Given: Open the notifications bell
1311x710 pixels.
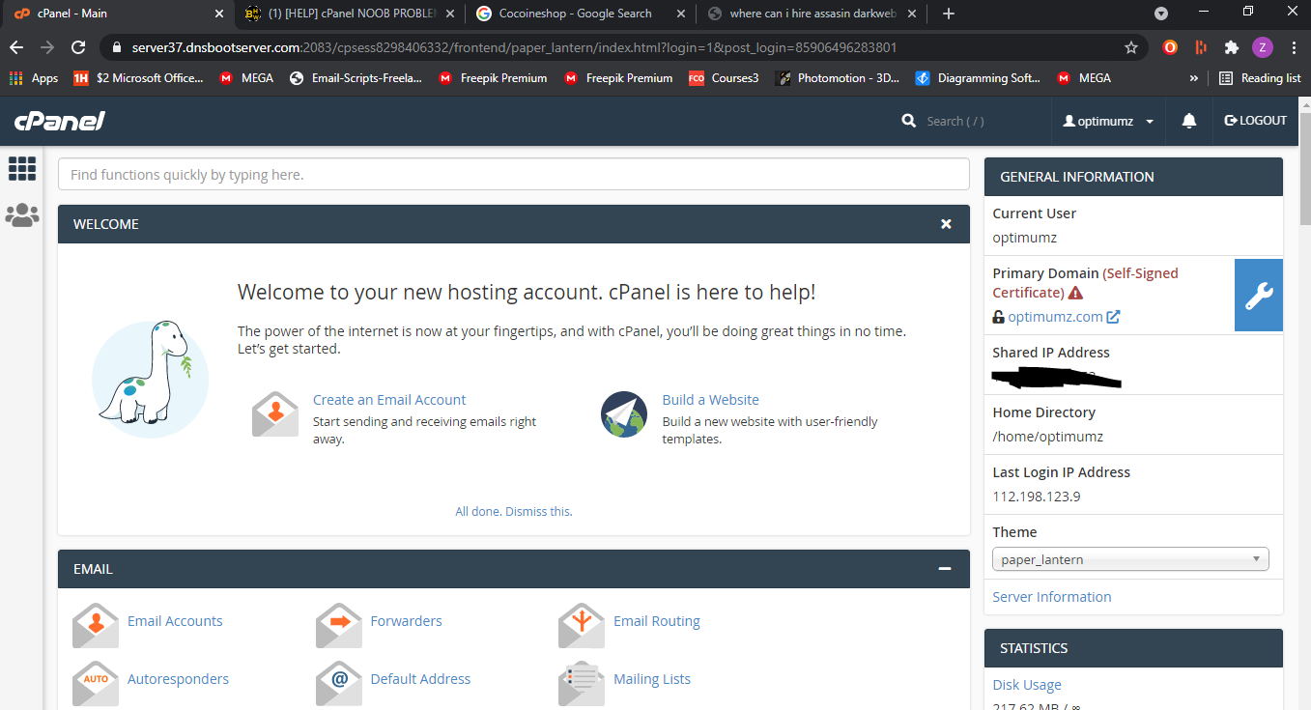Looking at the screenshot, I should click(1189, 121).
